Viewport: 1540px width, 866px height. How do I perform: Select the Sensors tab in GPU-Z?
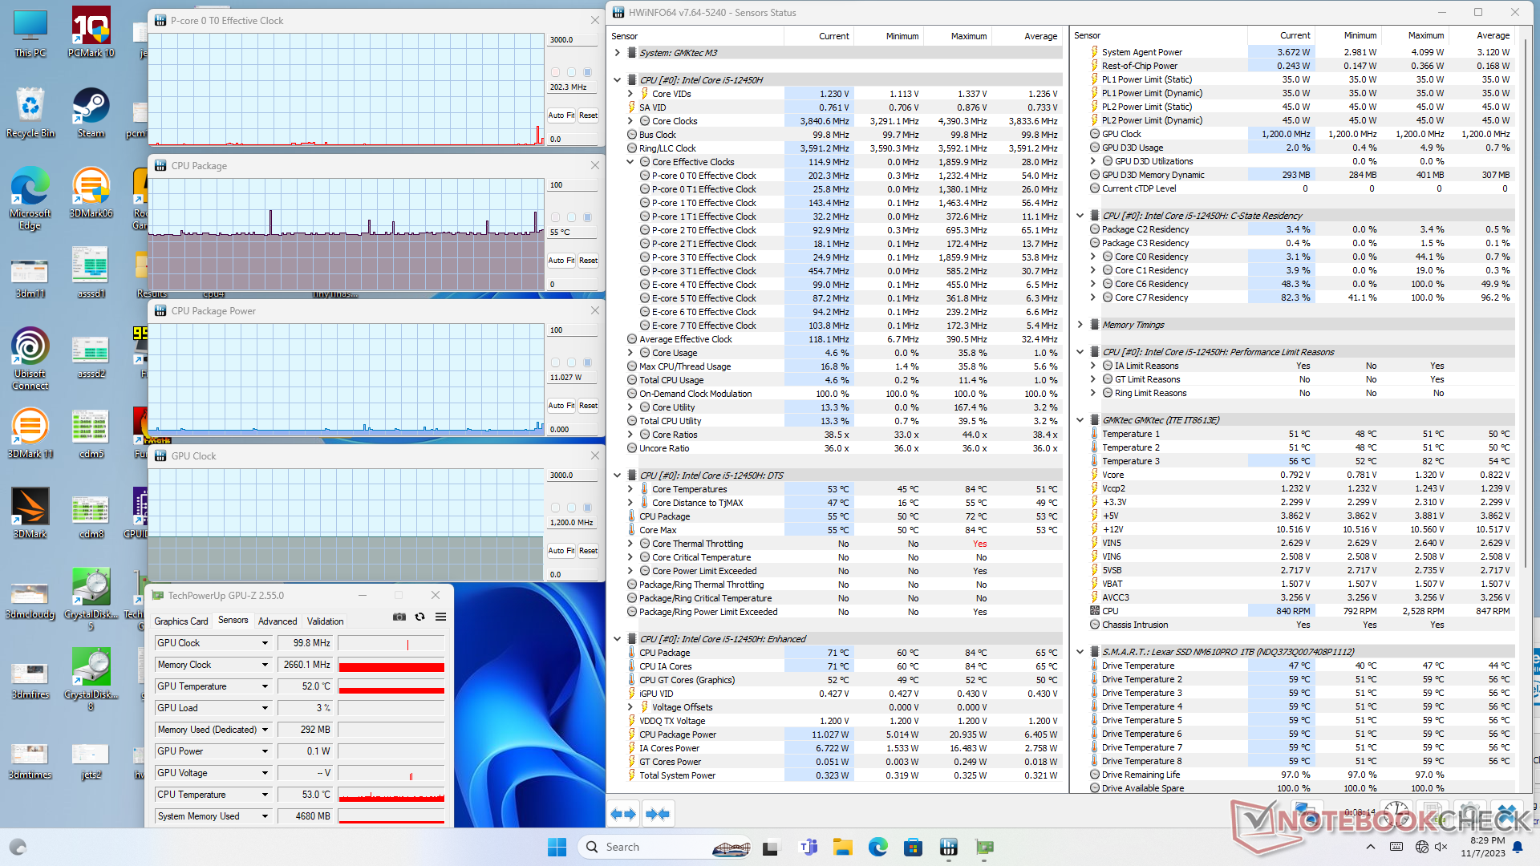233,620
